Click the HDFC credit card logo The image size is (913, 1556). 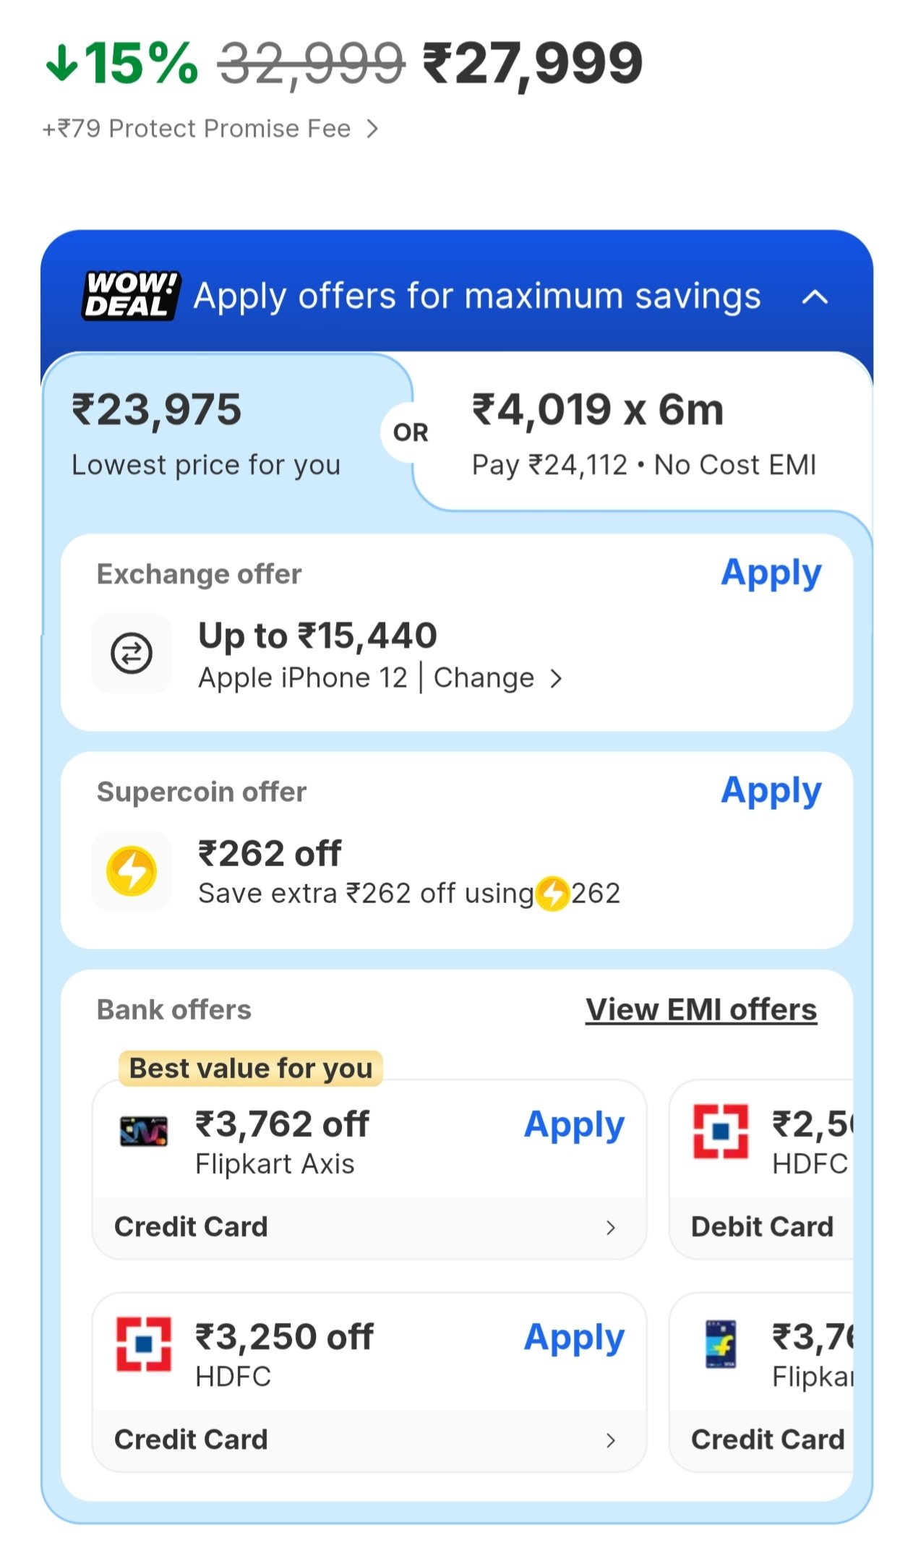tap(144, 1344)
